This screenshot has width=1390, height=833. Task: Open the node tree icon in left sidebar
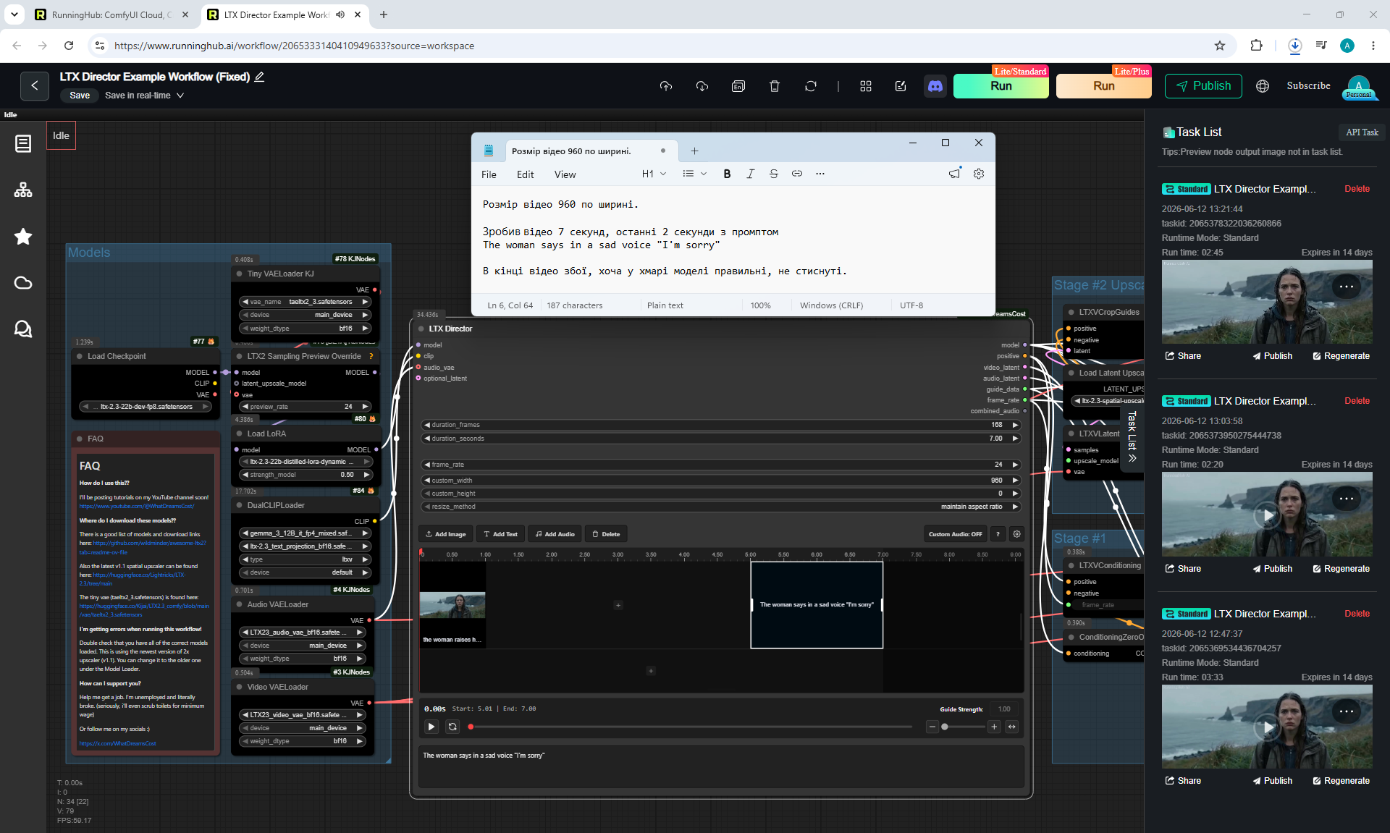click(23, 190)
